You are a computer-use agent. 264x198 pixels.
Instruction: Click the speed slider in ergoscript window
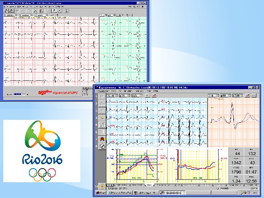[19, 94]
